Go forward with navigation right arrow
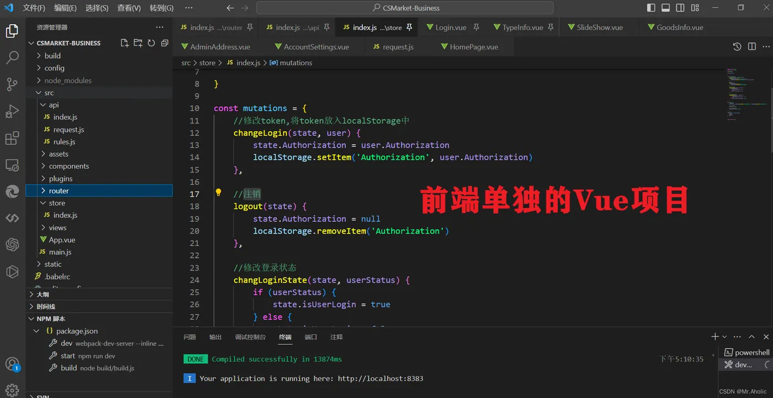This screenshot has width=773, height=398. click(245, 8)
